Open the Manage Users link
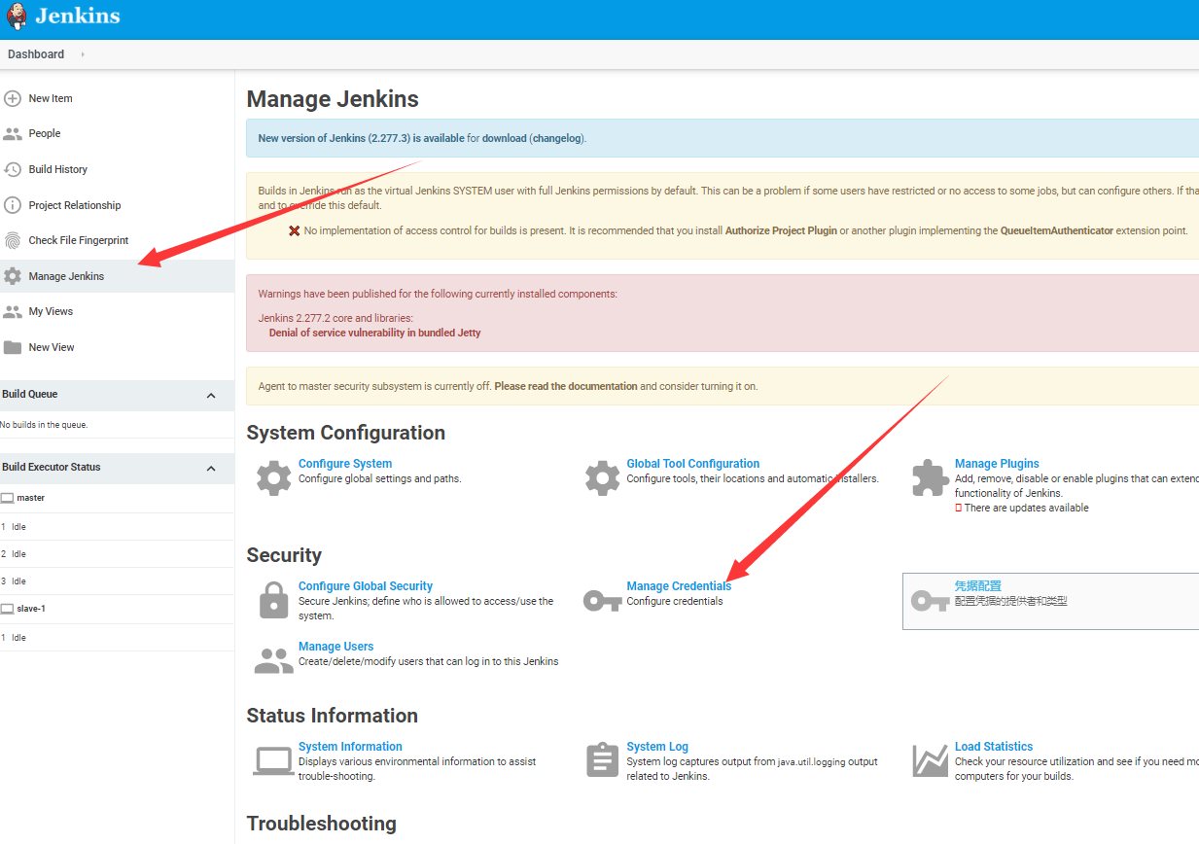 [335, 647]
